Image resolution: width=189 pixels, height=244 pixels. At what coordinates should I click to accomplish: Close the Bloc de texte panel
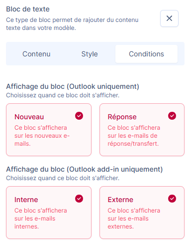point(169,18)
